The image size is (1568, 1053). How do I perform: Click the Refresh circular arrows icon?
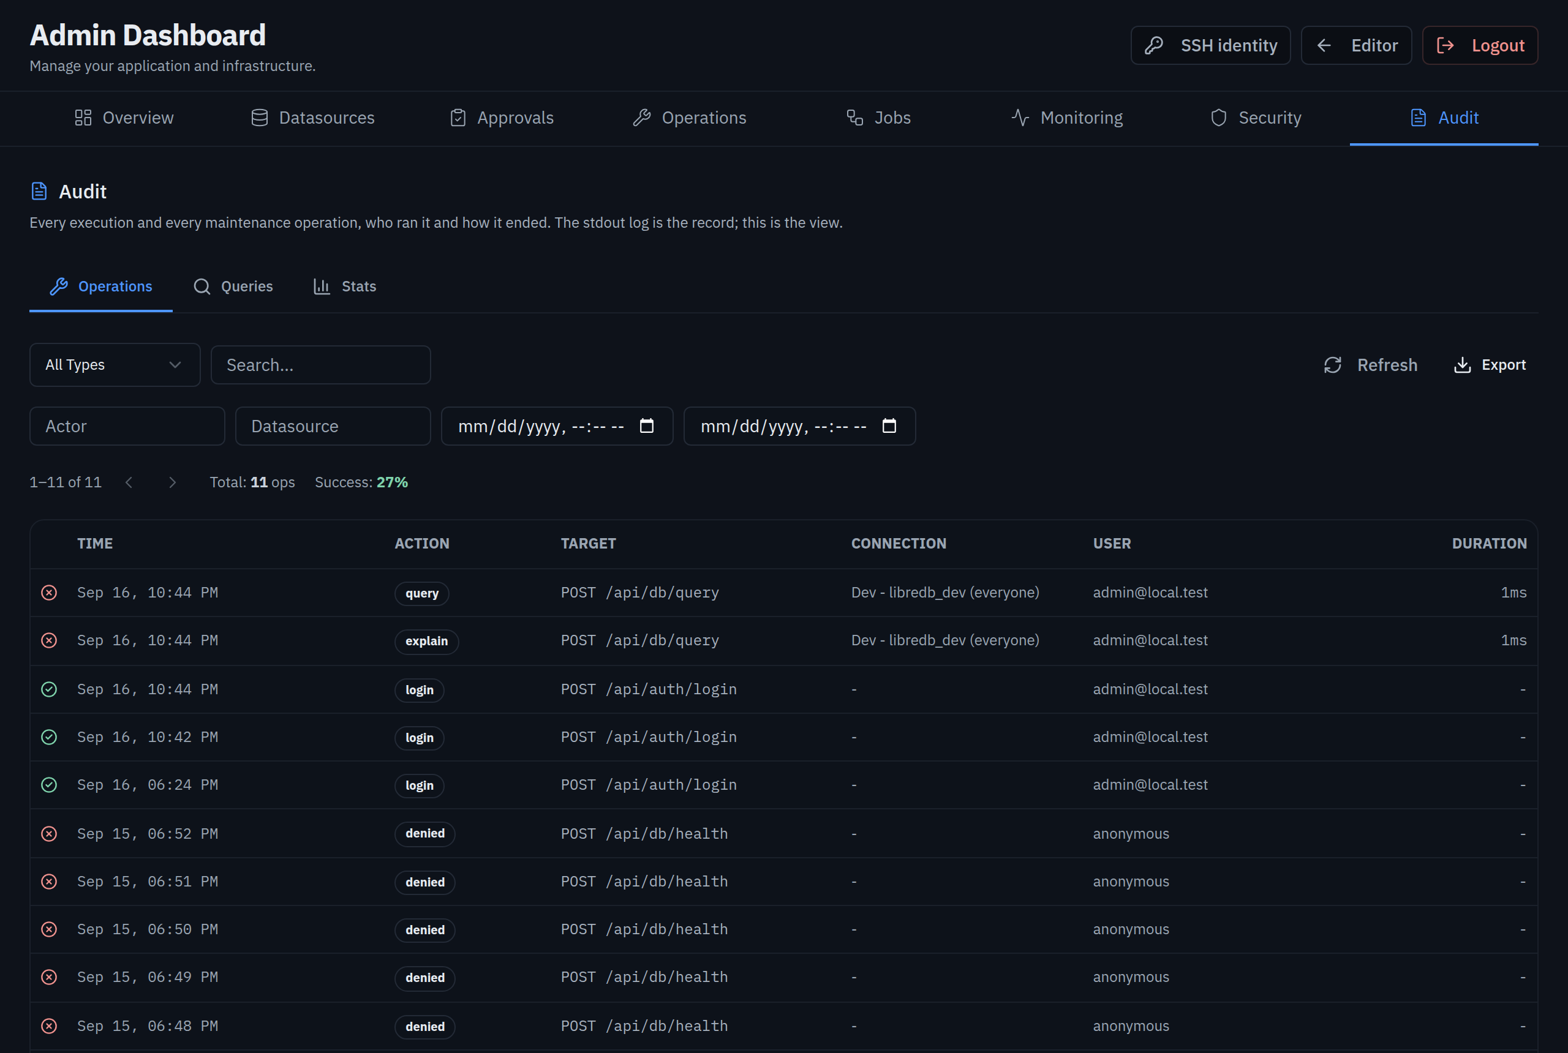(1332, 365)
